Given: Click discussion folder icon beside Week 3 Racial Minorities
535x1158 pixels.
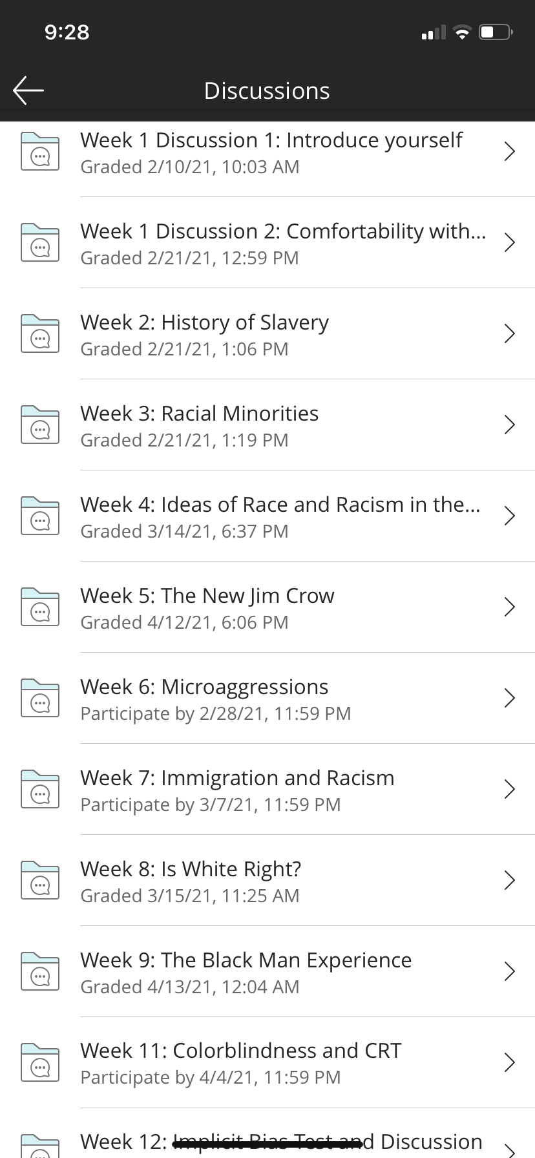Looking at the screenshot, I should [x=40, y=425].
